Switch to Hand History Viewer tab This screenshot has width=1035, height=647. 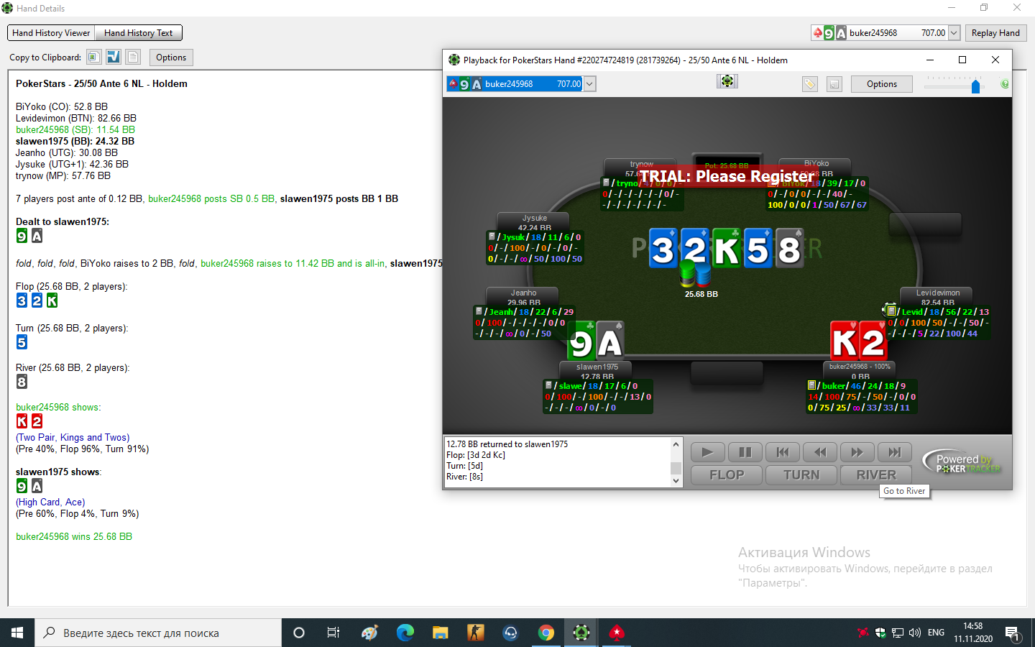coord(51,33)
